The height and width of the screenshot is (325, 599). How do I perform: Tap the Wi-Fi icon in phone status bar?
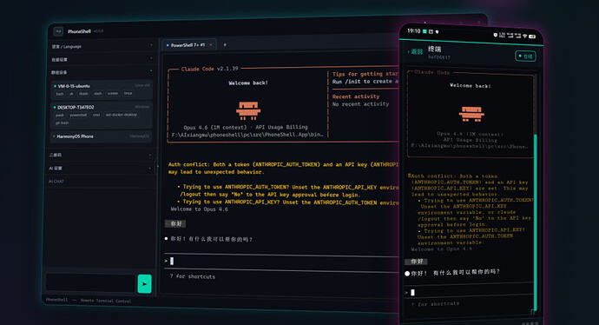[525, 36]
